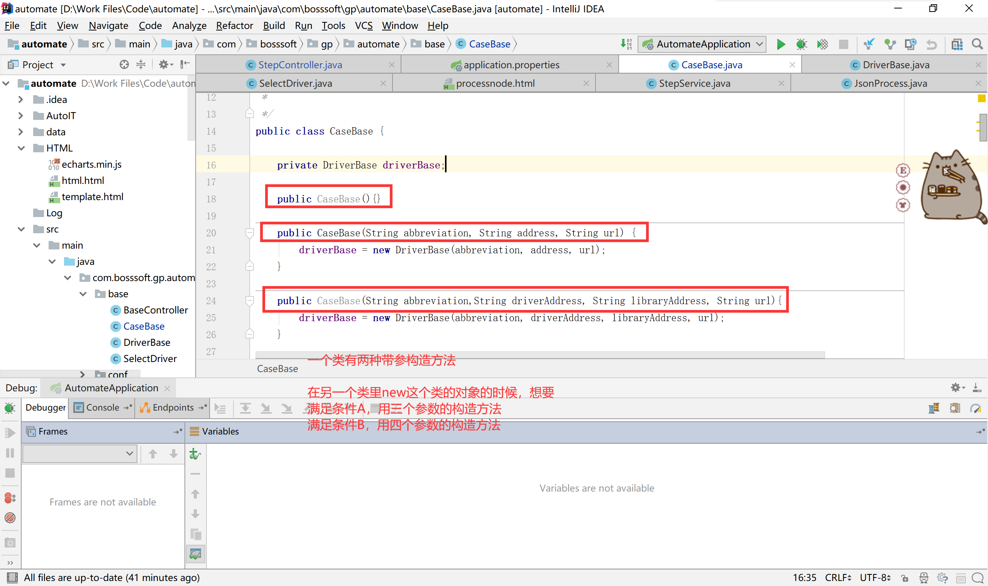This screenshot has height=586, width=988.
Task: Enable Select Opened File crosshair in Project panel
Action: [x=124, y=64]
